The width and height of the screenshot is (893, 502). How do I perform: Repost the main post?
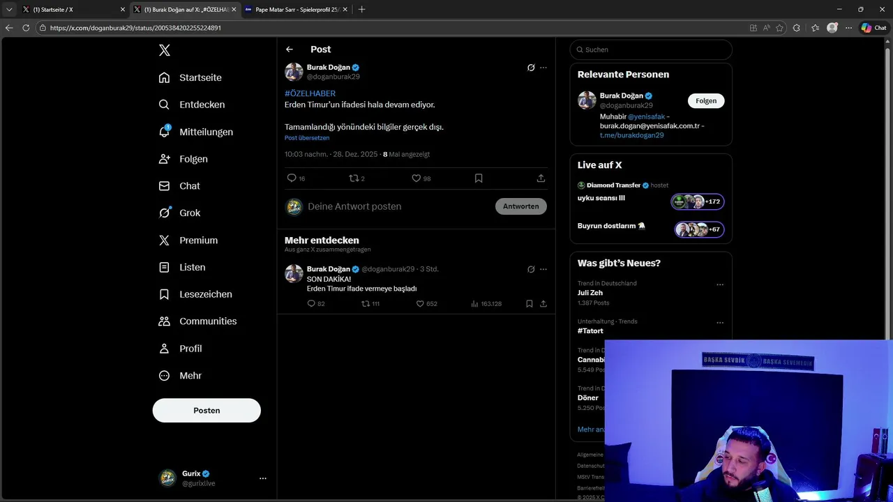click(357, 178)
